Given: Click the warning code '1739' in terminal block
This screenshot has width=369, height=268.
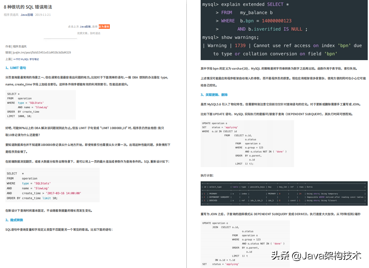Looking at the screenshot, I should [240, 46].
